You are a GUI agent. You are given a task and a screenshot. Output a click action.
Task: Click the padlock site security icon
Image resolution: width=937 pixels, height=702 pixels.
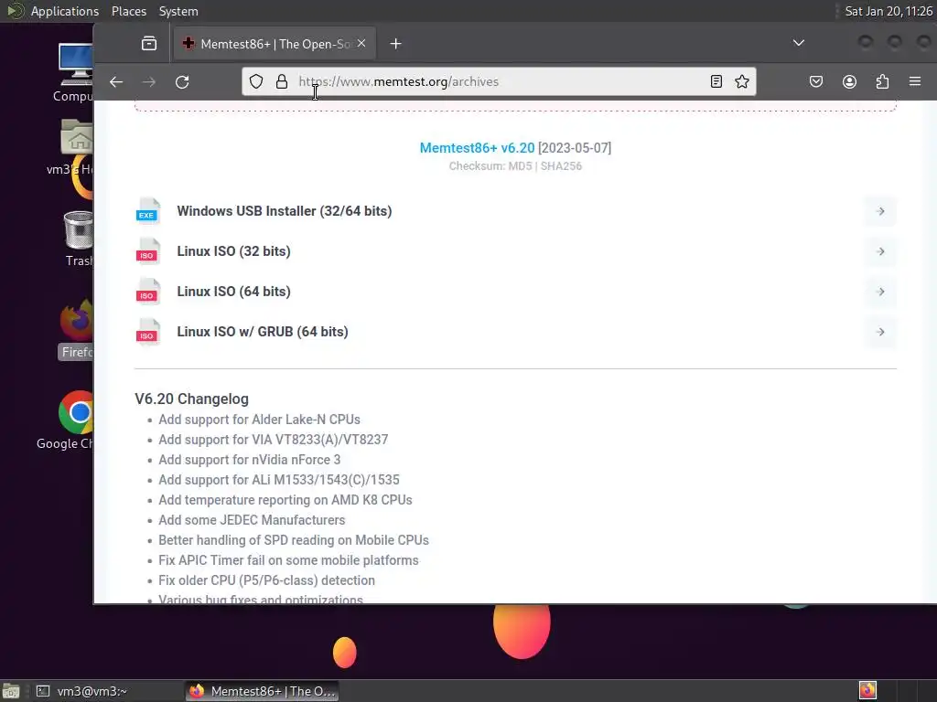coord(282,81)
